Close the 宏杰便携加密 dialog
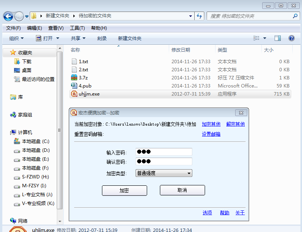 (241, 113)
